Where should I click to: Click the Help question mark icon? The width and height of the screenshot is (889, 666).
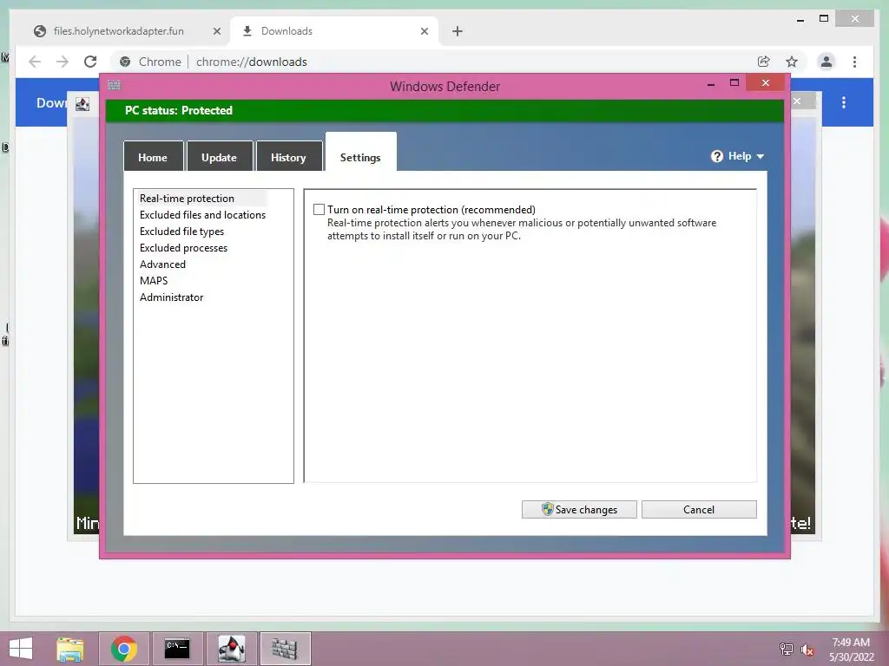[x=716, y=156]
